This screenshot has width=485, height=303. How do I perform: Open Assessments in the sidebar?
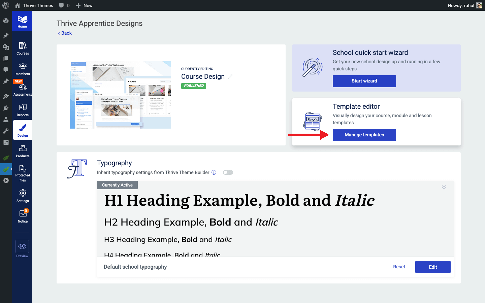(23, 90)
